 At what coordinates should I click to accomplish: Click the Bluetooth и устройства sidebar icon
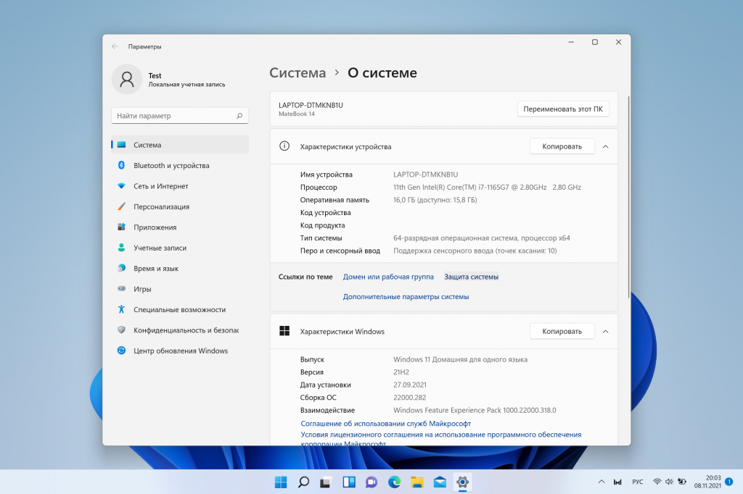[x=121, y=165]
